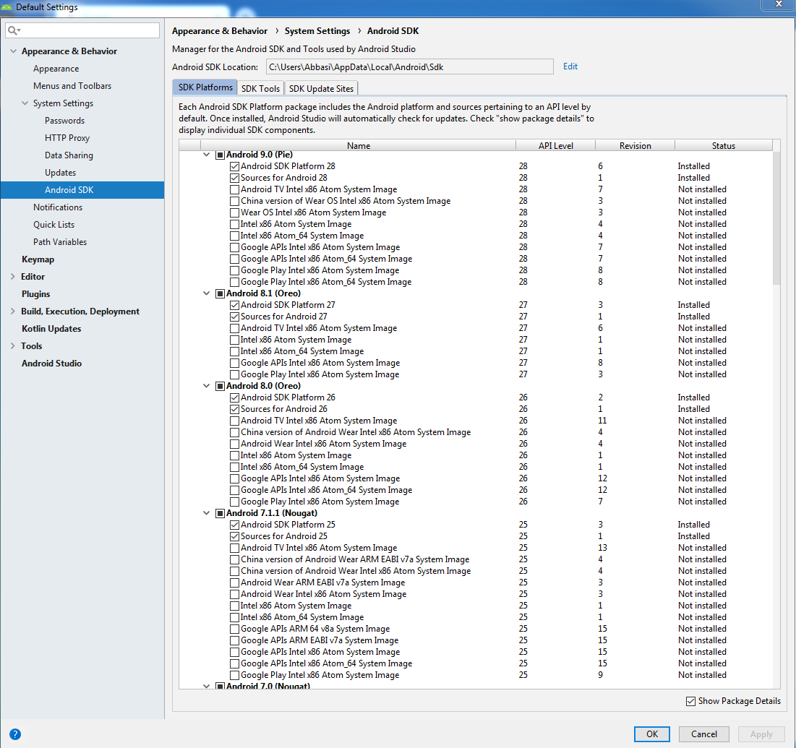The image size is (796, 748).
Task: Click the SDK list vertical scrollbar
Action: pyautogui.click(x=776, y=218)
